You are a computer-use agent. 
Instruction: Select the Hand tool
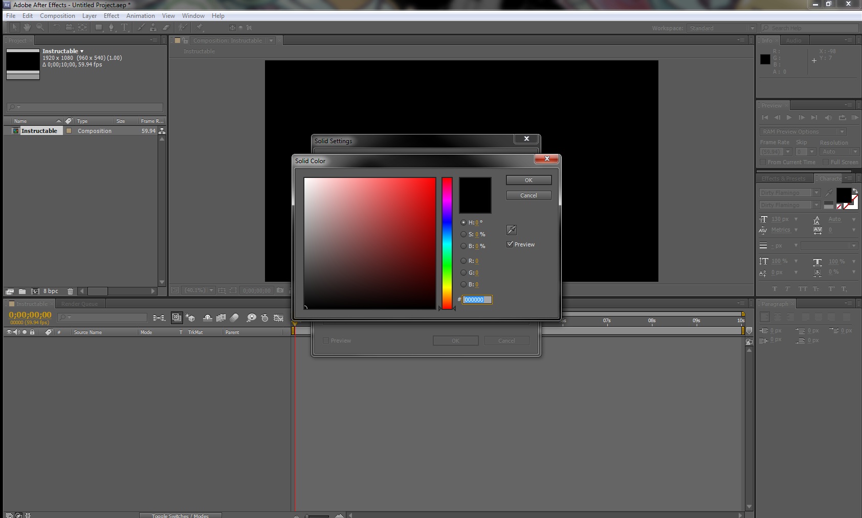click(27, 28)
